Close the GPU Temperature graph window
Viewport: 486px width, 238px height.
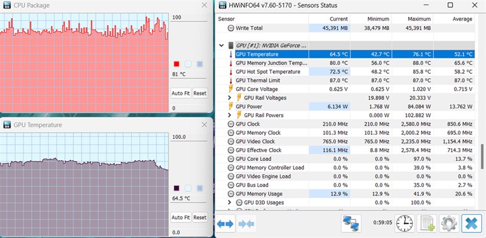click(204, 124)
